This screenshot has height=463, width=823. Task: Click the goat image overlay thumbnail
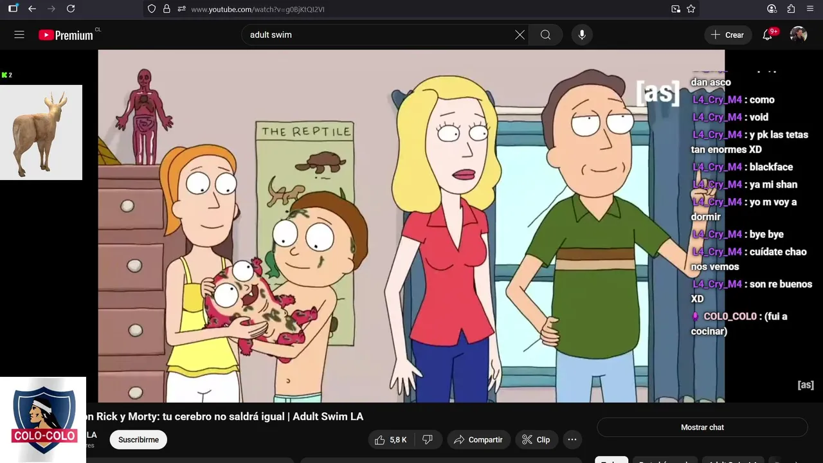coord(41,132)
